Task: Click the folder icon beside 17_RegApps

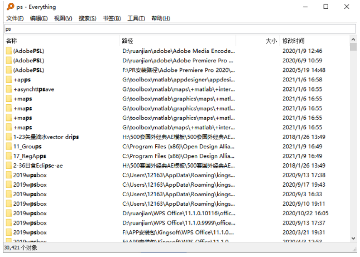Action: [9, 156]
